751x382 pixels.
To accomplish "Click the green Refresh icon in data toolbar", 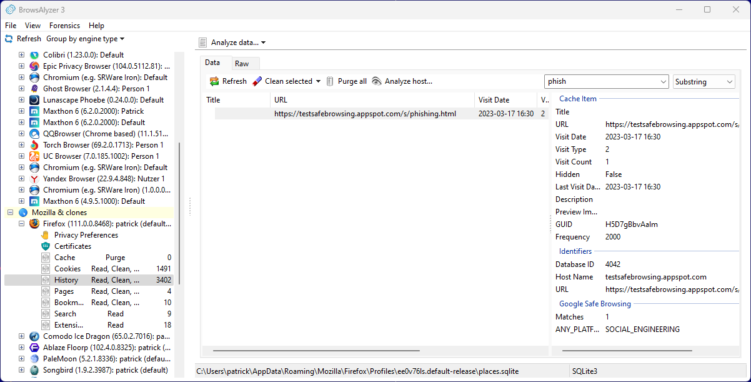I will (214, 81).
